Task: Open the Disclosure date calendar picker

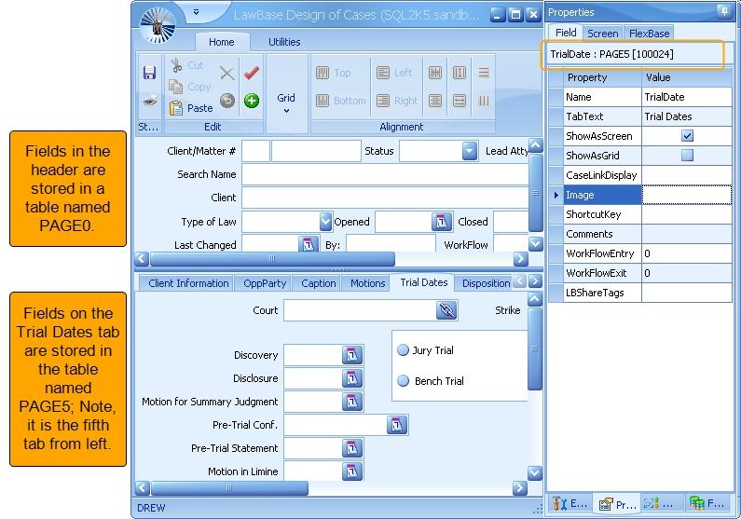Action: pyautogui.click(x=352, y=378)
